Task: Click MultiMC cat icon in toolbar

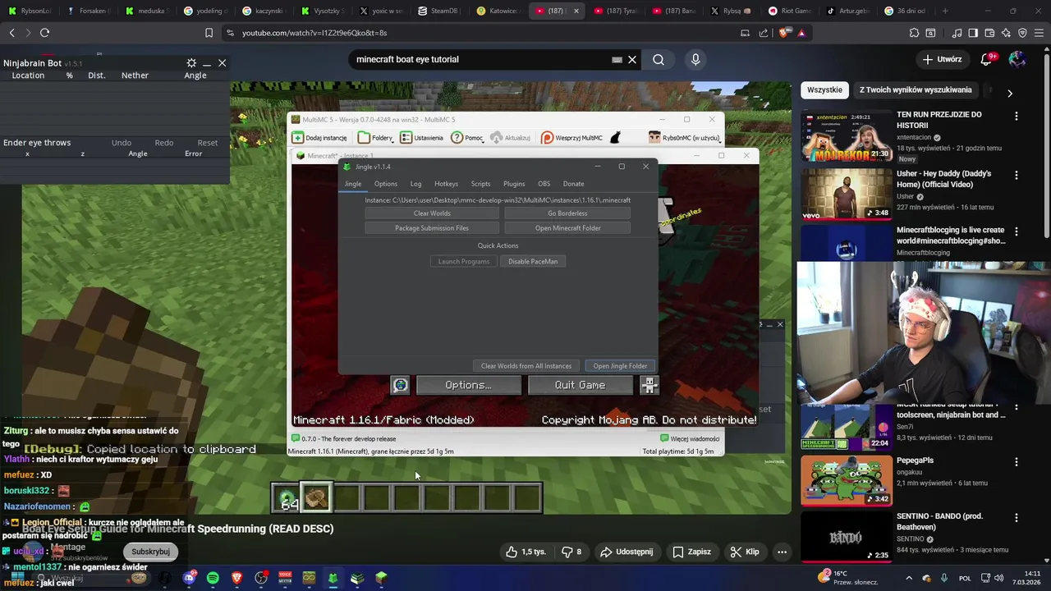Action: click(615, 137)
